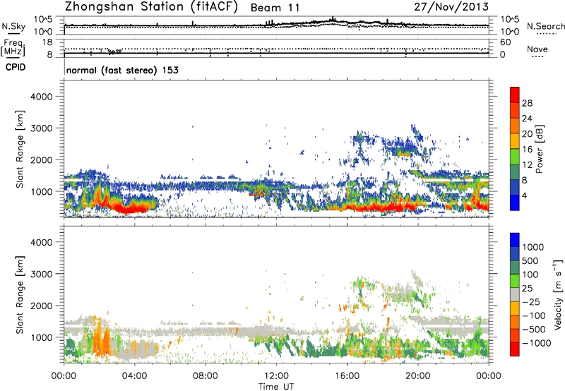The height and width of the screenshot is (391, 565).
Task: Click the '16:00' time axis label
Action: pos(347,376)
